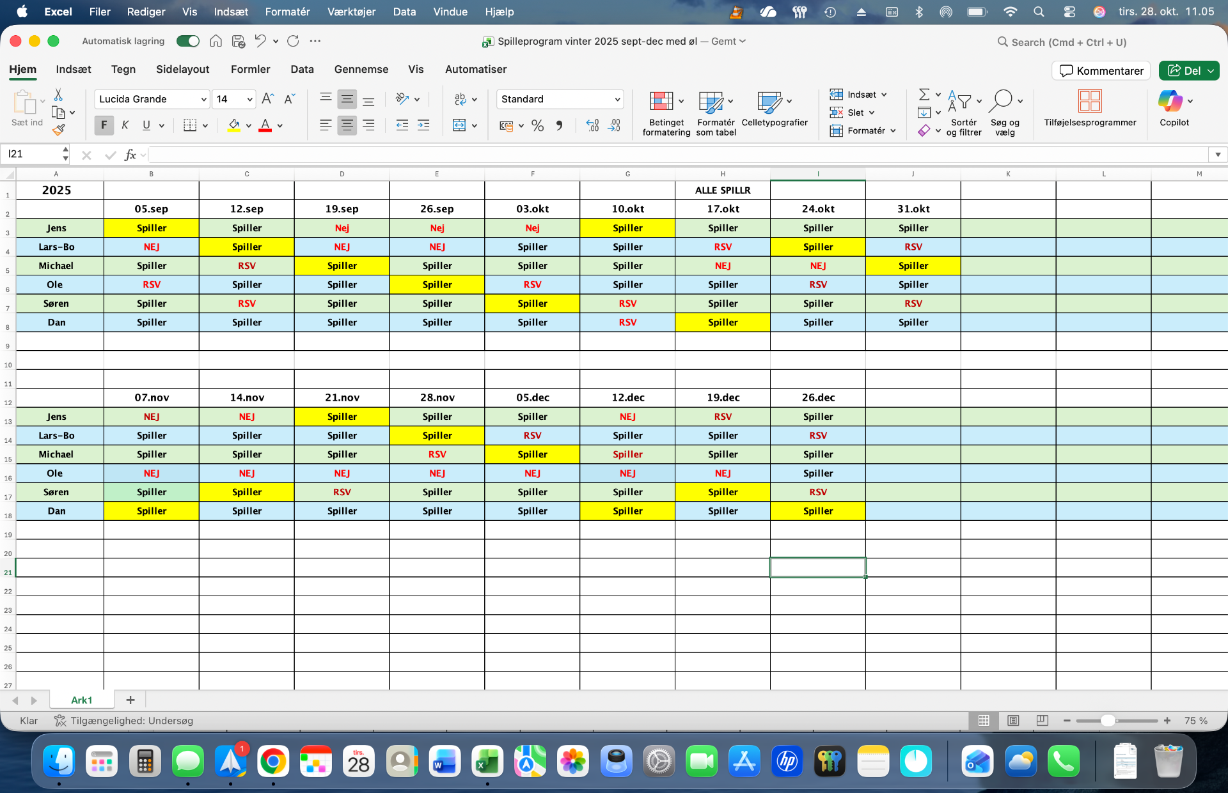Click the decrease decimal icon
Image resolution: width=1228 pixels, height=793 pixels.
614,126
